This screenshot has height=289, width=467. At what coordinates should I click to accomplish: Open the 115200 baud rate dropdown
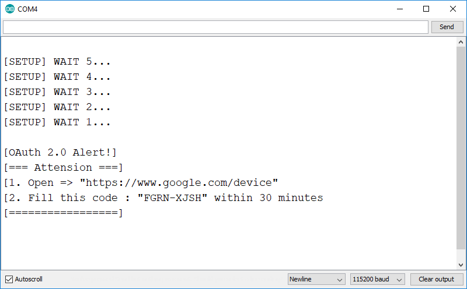point(377,279)
